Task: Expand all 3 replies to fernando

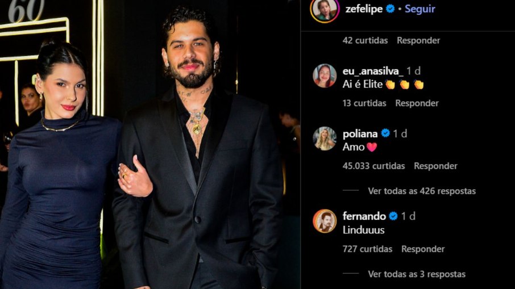Action: pos(417,274)
